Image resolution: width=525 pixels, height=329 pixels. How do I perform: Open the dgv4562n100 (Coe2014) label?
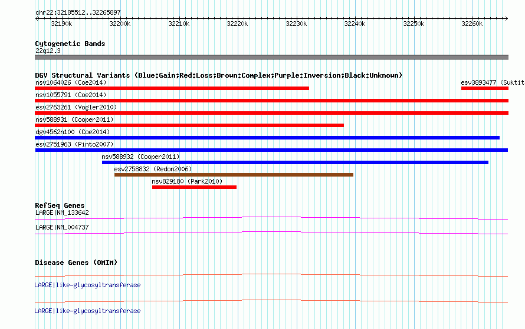[x=73, y=132]
